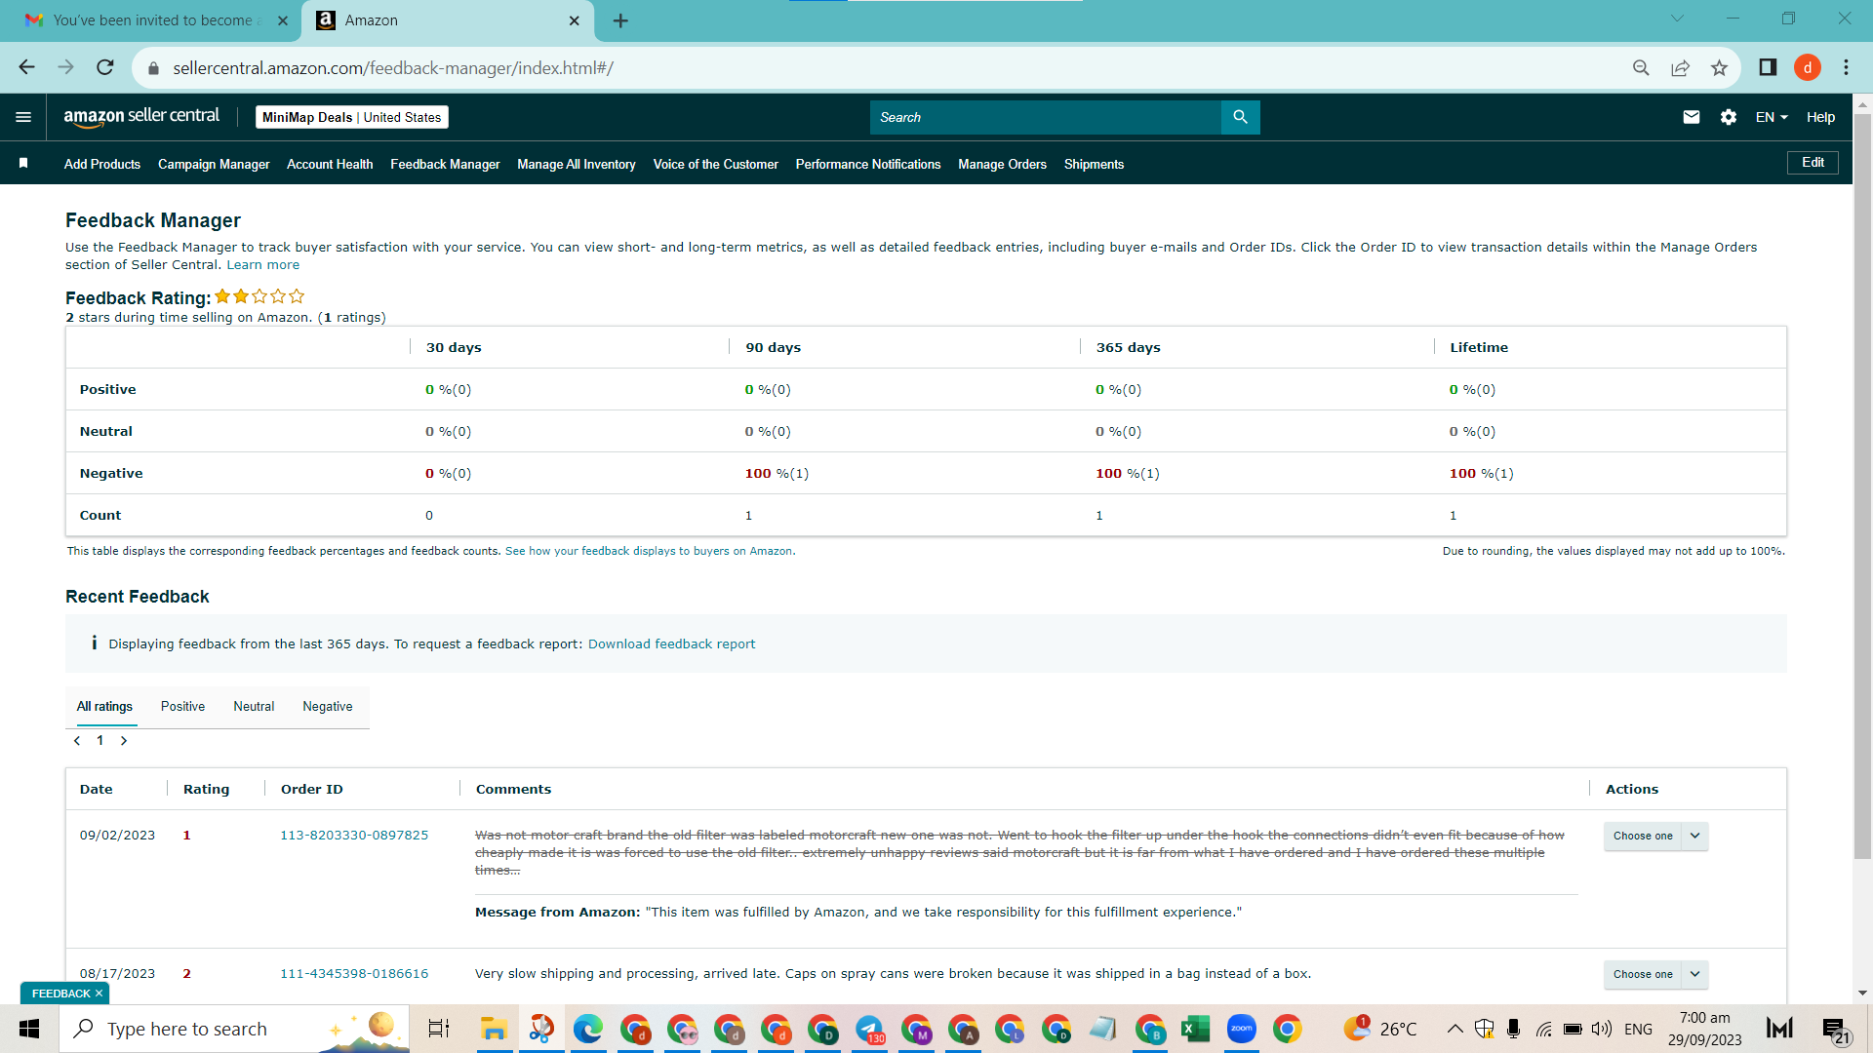Switch to the All ratings tab

(104, 707)
